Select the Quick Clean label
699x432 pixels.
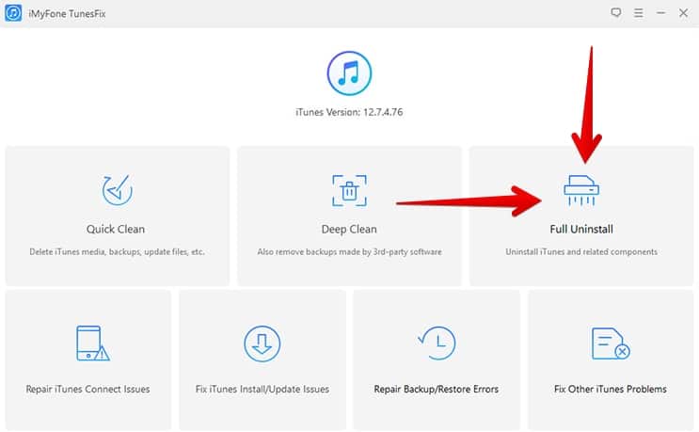pyautogui.click(x=116, y=229)
